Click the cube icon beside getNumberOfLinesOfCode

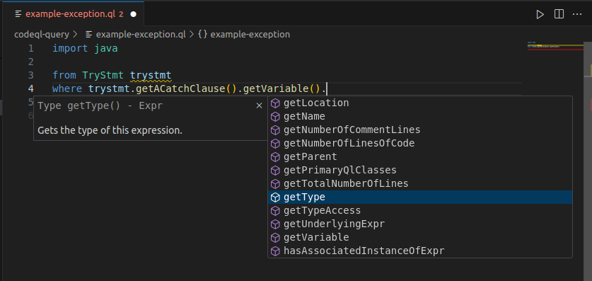276,143
